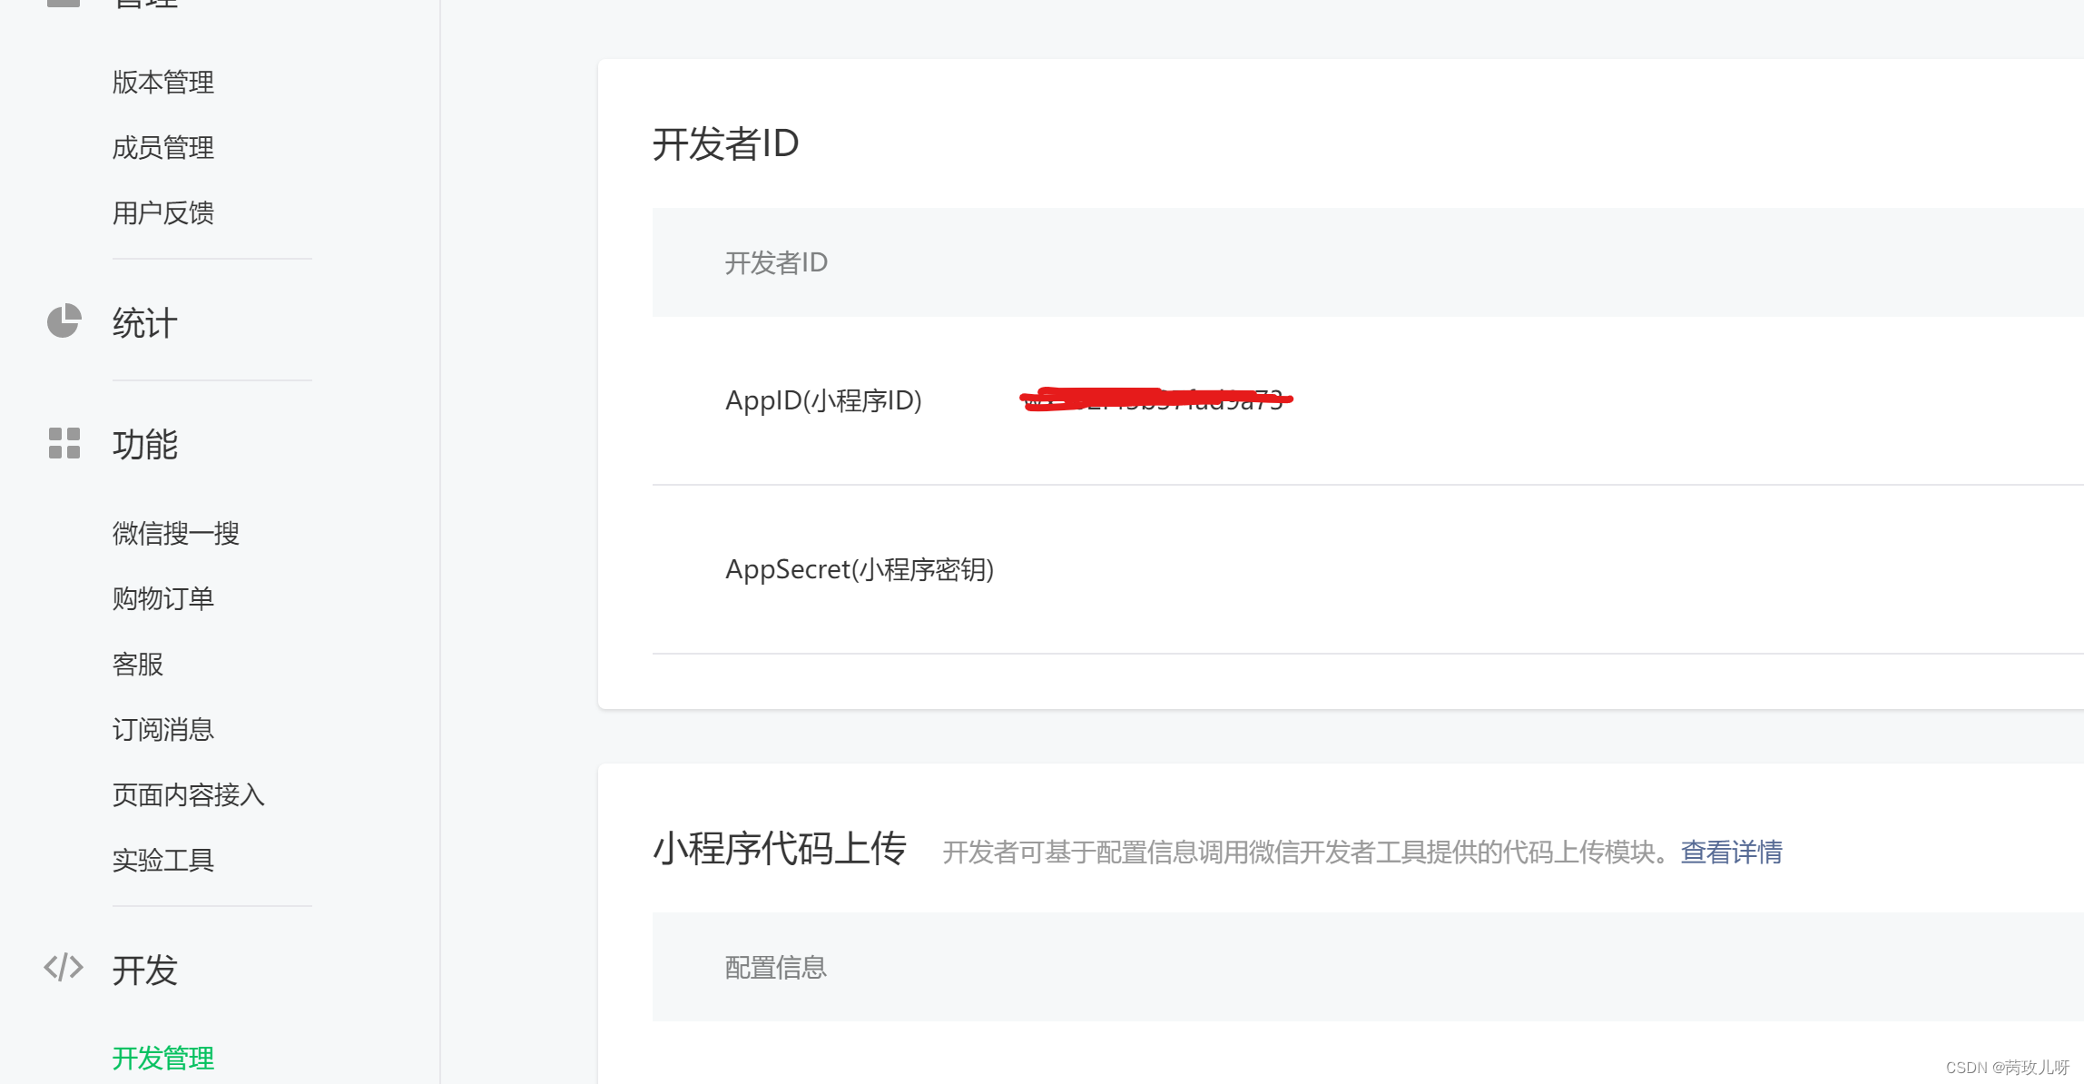Open the green 开发管理 entry
Screen dimensions: 2084x1084
163,1059
